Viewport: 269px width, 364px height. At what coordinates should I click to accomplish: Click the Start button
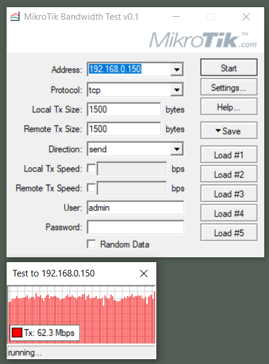229,68
